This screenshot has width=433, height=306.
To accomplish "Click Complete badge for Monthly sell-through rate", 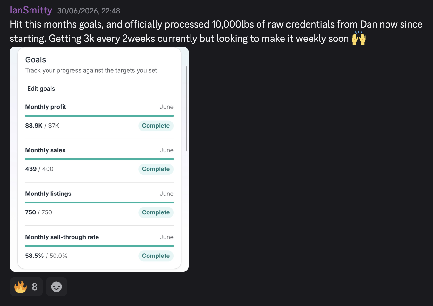I will [156, 256].
